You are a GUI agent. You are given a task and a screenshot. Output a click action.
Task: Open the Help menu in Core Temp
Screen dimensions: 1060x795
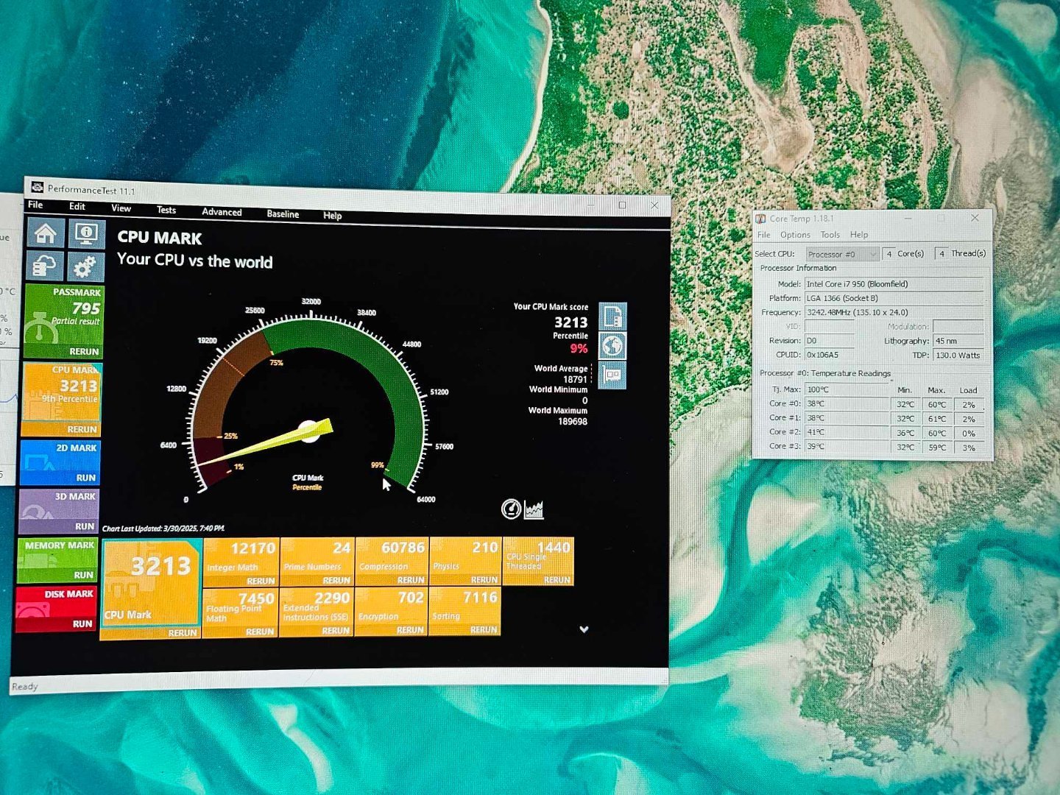pyautogui.click(x=859, y=235)
